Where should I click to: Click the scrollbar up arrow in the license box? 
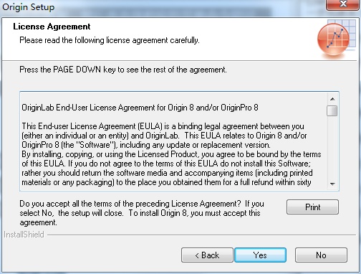coord(332,99)
